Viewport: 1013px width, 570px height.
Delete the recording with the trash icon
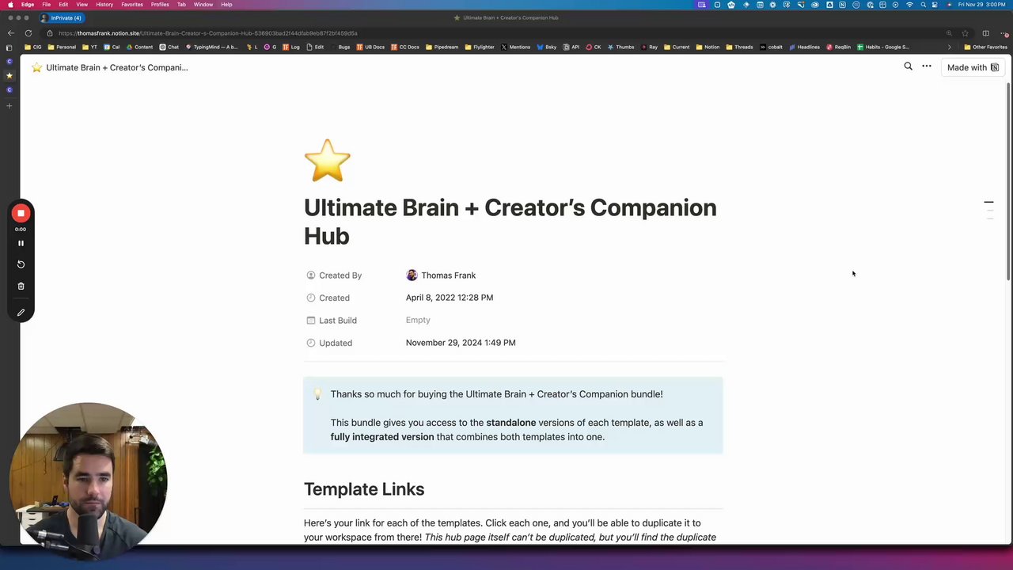pos(21,286)
